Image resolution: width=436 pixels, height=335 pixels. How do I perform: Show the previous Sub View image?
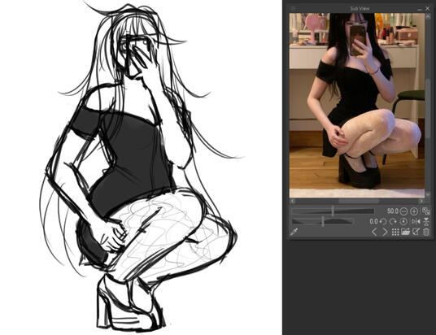(x=374, y=232)
